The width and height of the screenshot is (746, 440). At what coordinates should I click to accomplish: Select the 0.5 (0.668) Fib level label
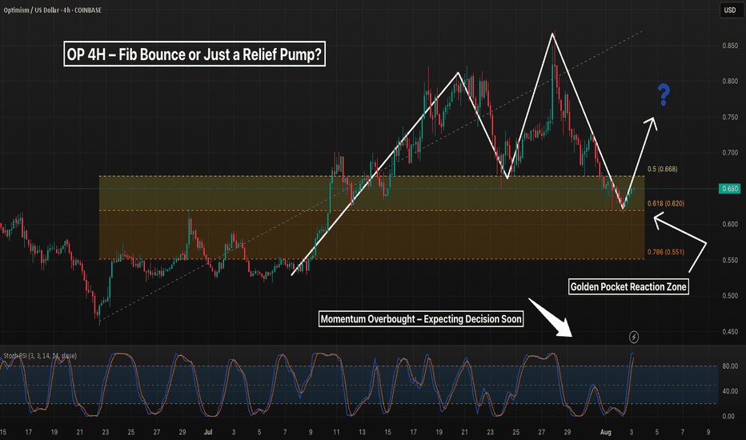click(x=661, y=170)
